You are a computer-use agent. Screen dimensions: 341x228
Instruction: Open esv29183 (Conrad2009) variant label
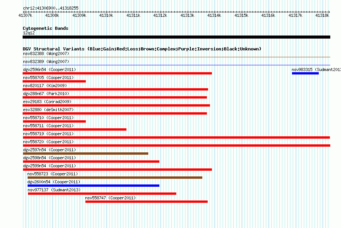click(47, 102)
